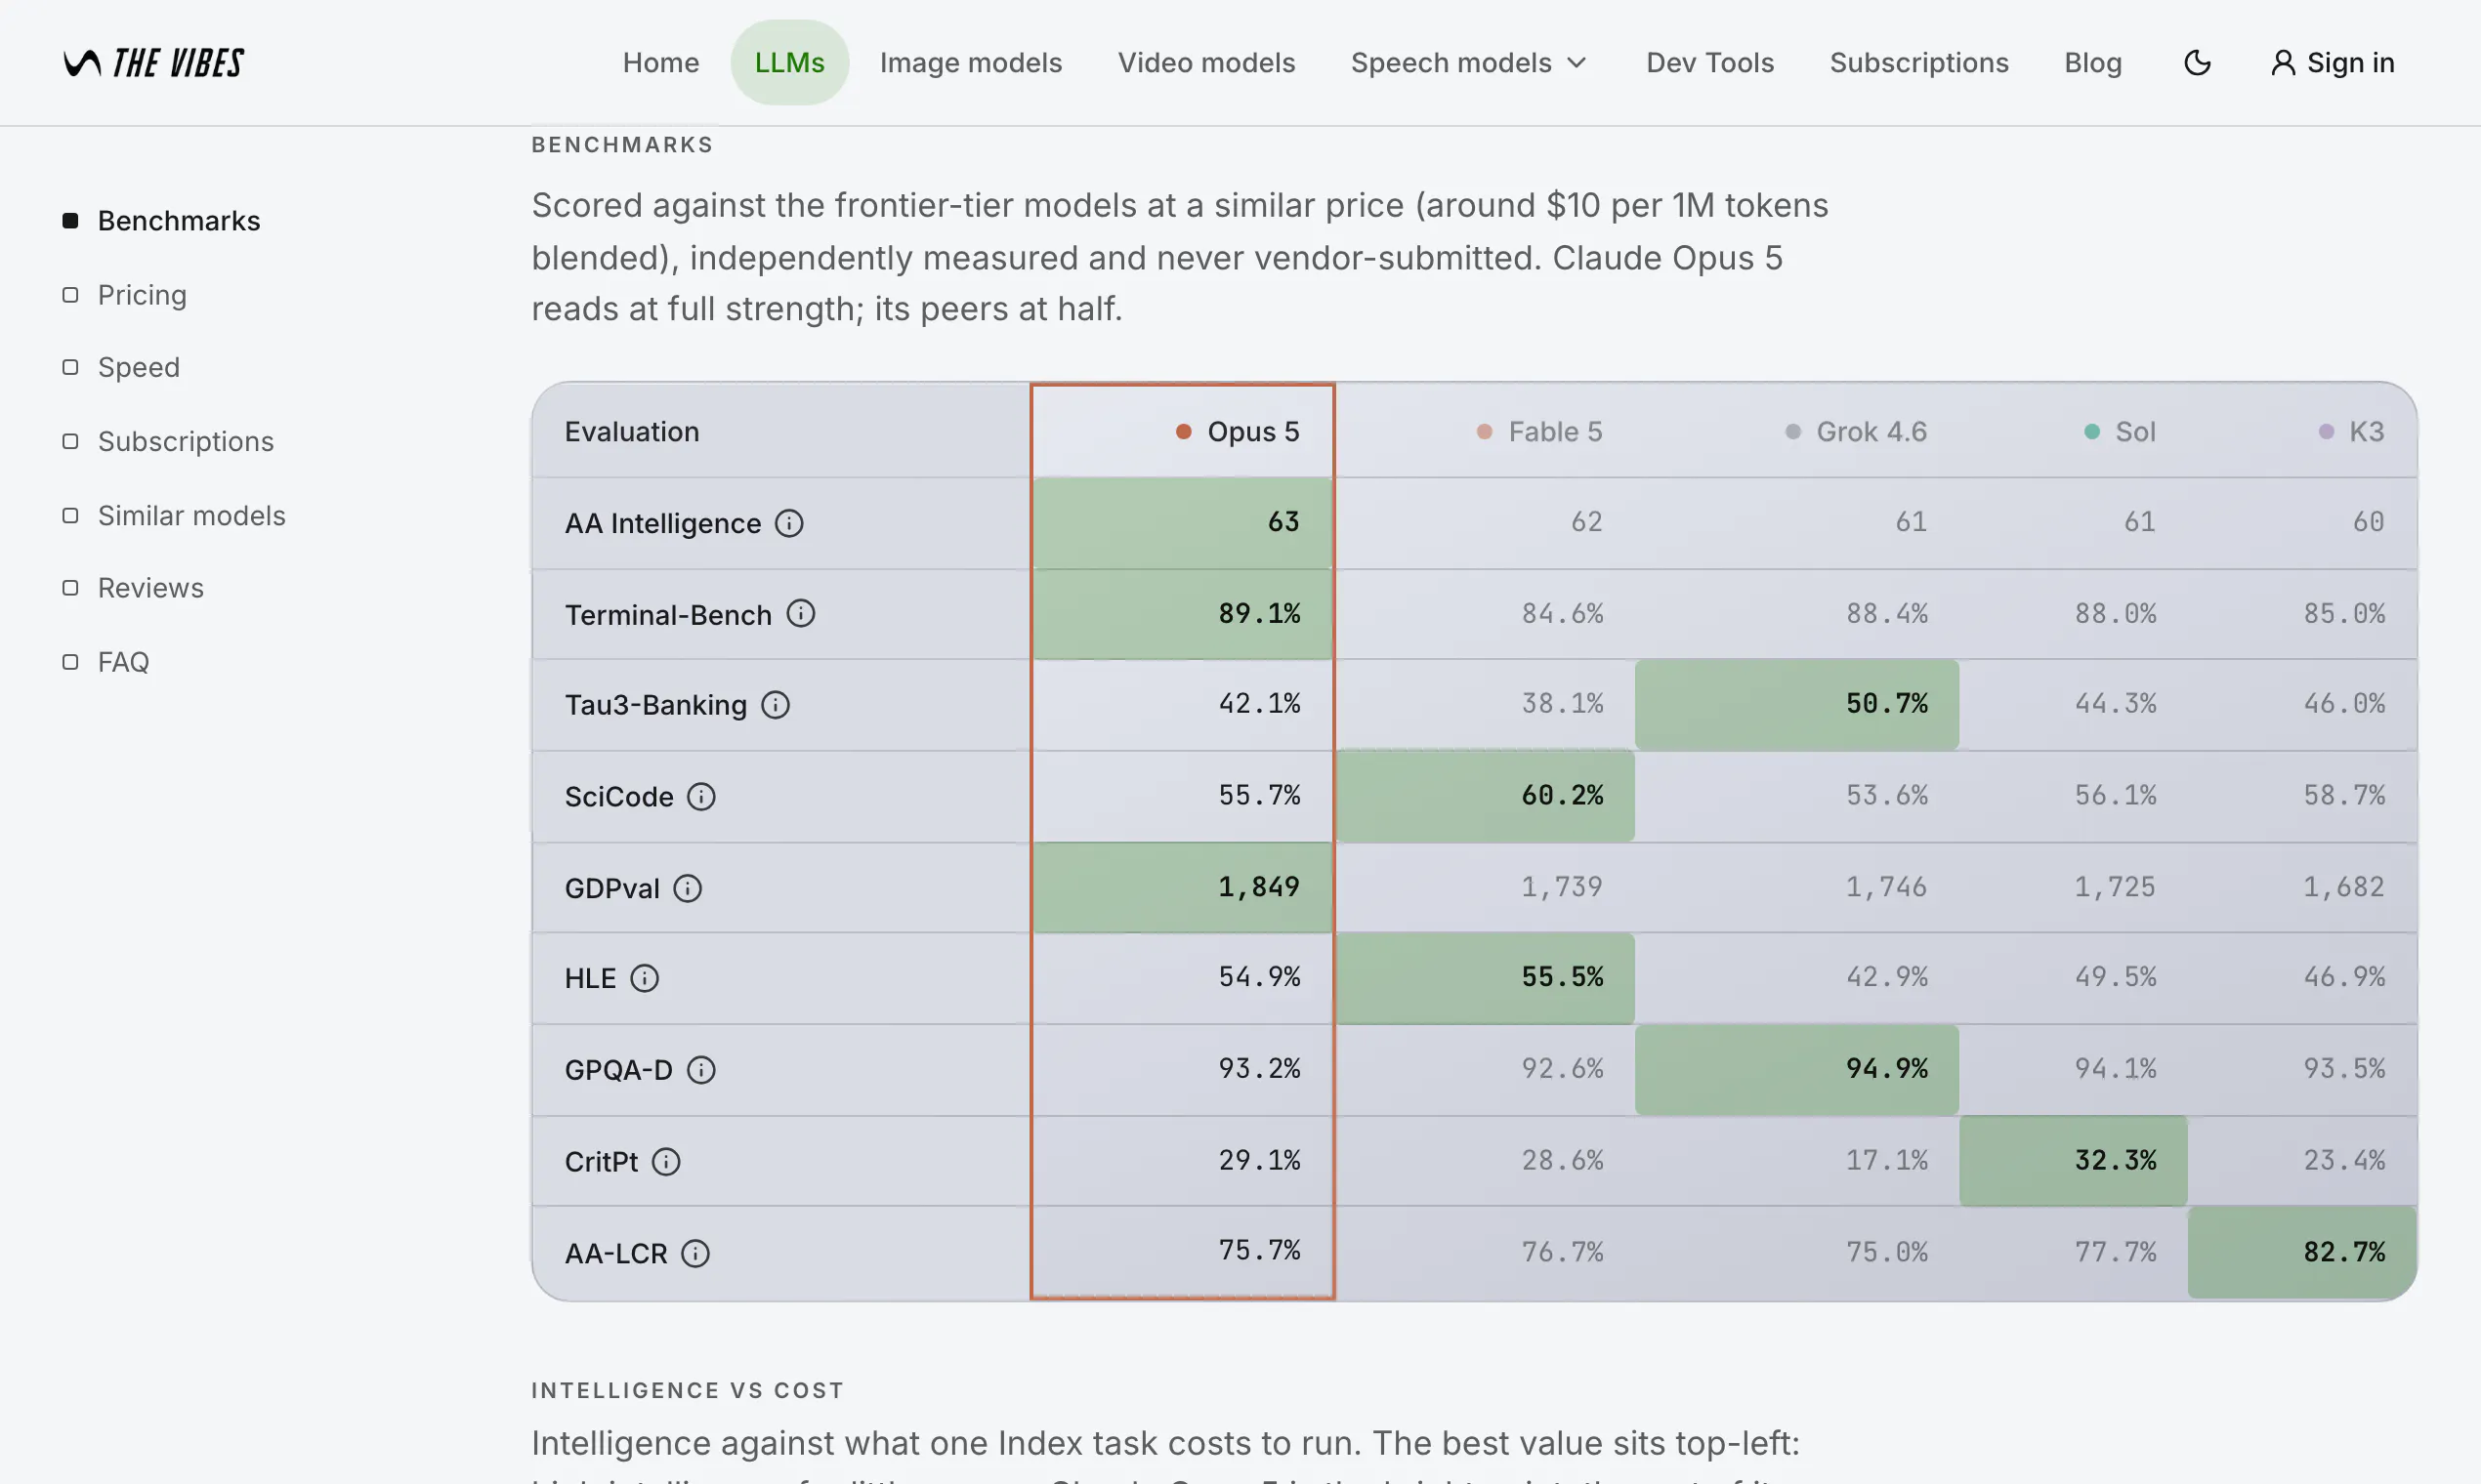Click the Fable 5 color dot
2481x1484 pixels.
click(x=1485, y=432)
